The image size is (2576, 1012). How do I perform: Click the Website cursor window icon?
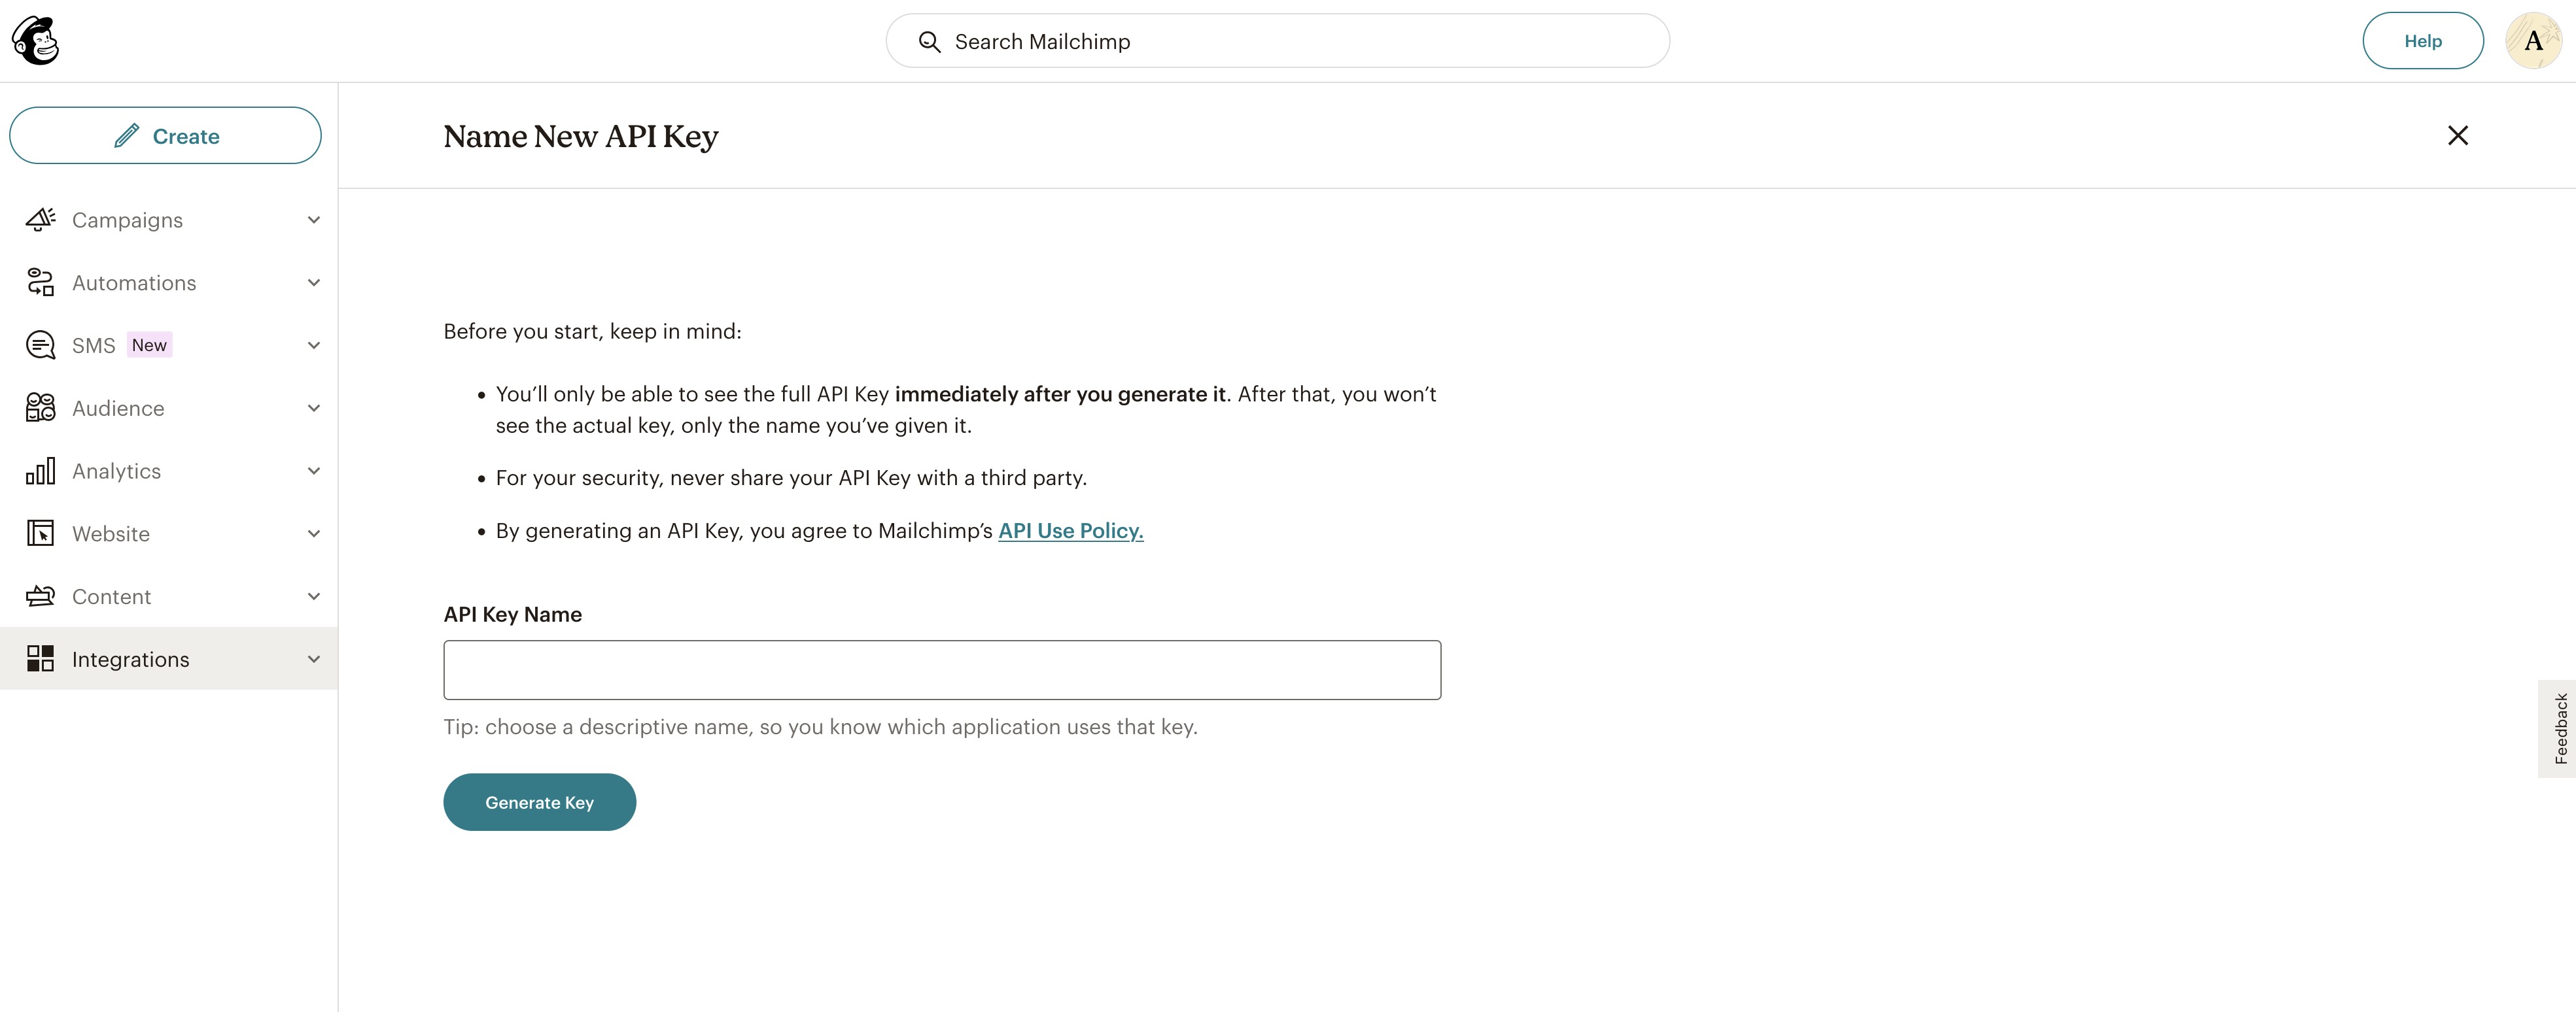coord(40,533)
